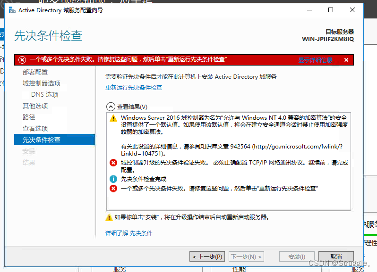Cancel the wizard with 取消 button
This screenshot has height=272, width=377.
(336, 256)
